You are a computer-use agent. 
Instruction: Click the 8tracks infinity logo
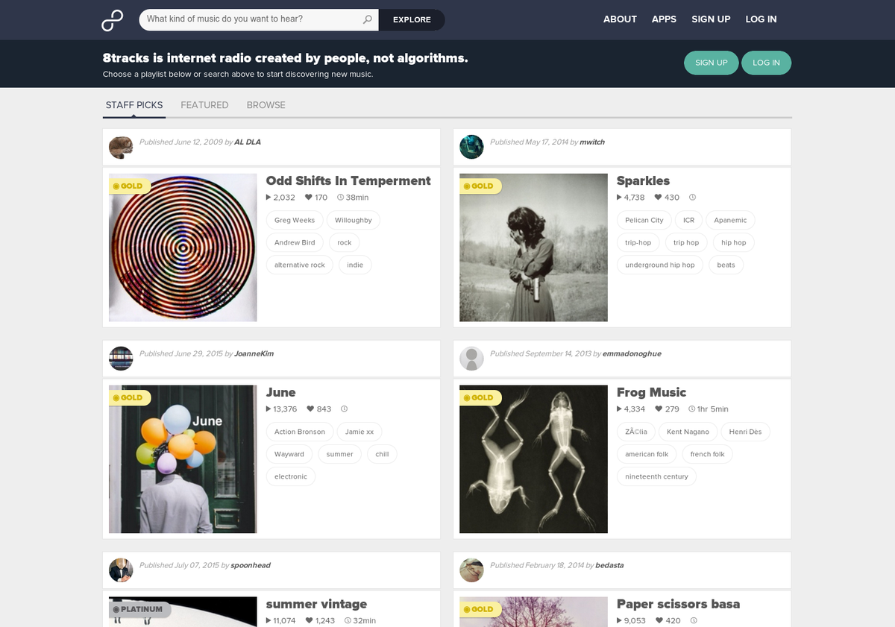(112, 20)
